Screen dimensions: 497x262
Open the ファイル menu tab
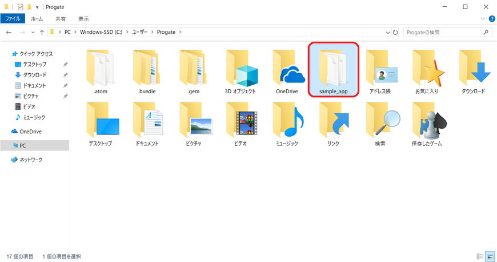pyautogui.click(x=13, y=19)
